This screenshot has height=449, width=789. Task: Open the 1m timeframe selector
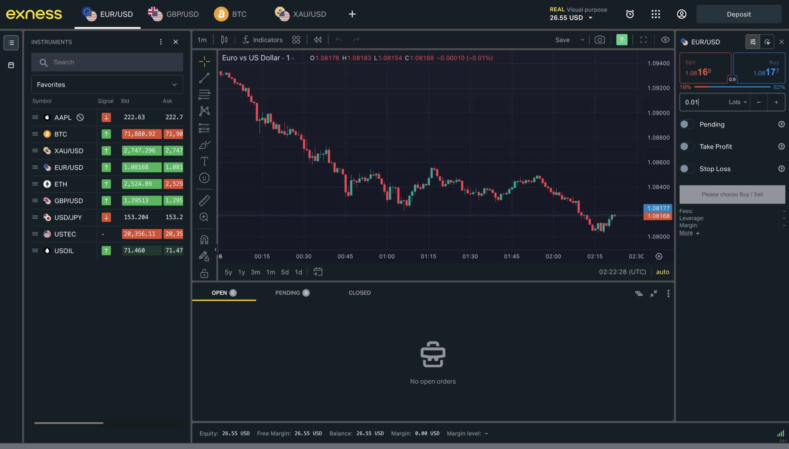202,40
